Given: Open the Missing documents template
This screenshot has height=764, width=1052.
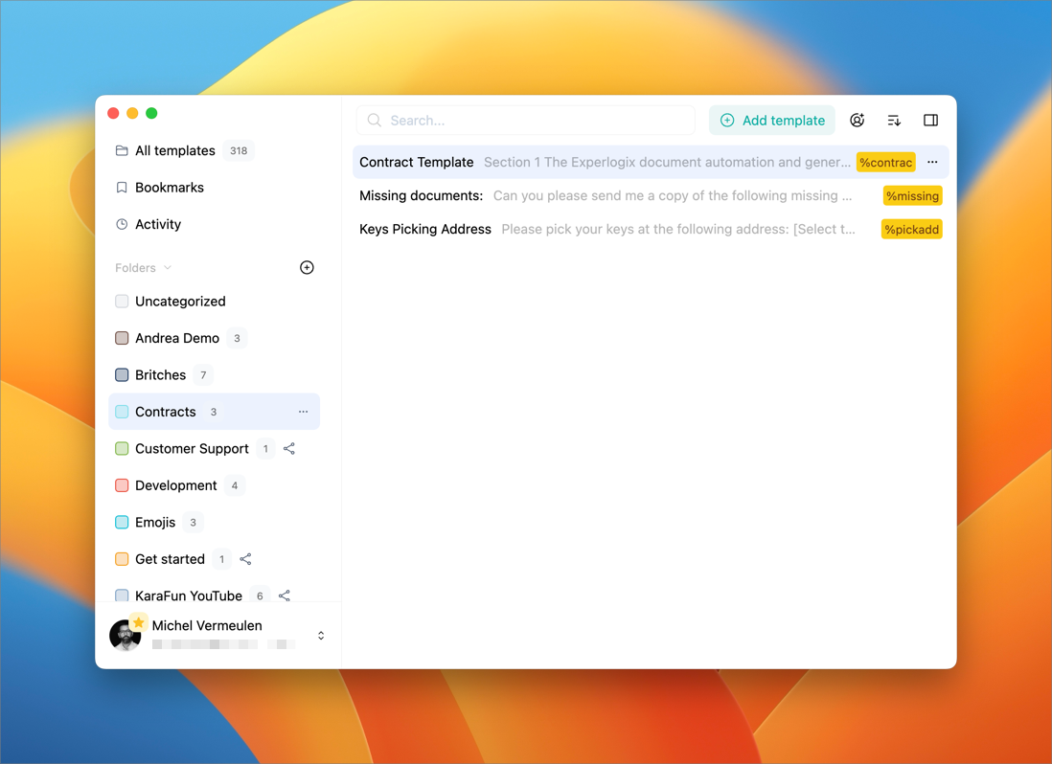Looking at the screenshot, I should [420, 195].
